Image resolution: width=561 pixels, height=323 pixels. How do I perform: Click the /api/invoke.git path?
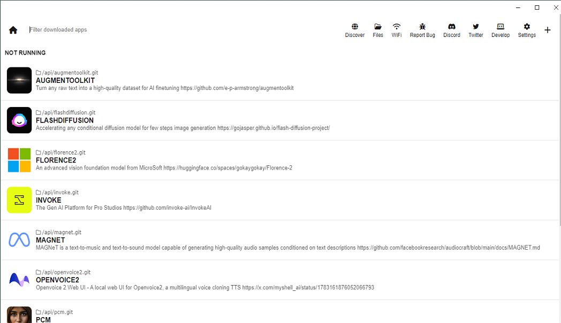point(60,192)
